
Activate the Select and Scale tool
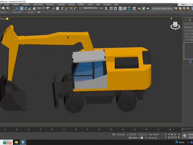pos(30,8)
